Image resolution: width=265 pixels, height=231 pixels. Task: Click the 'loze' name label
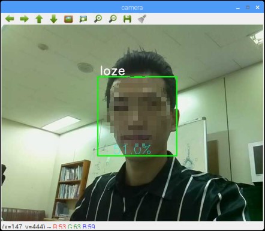[x=113, y=71]
